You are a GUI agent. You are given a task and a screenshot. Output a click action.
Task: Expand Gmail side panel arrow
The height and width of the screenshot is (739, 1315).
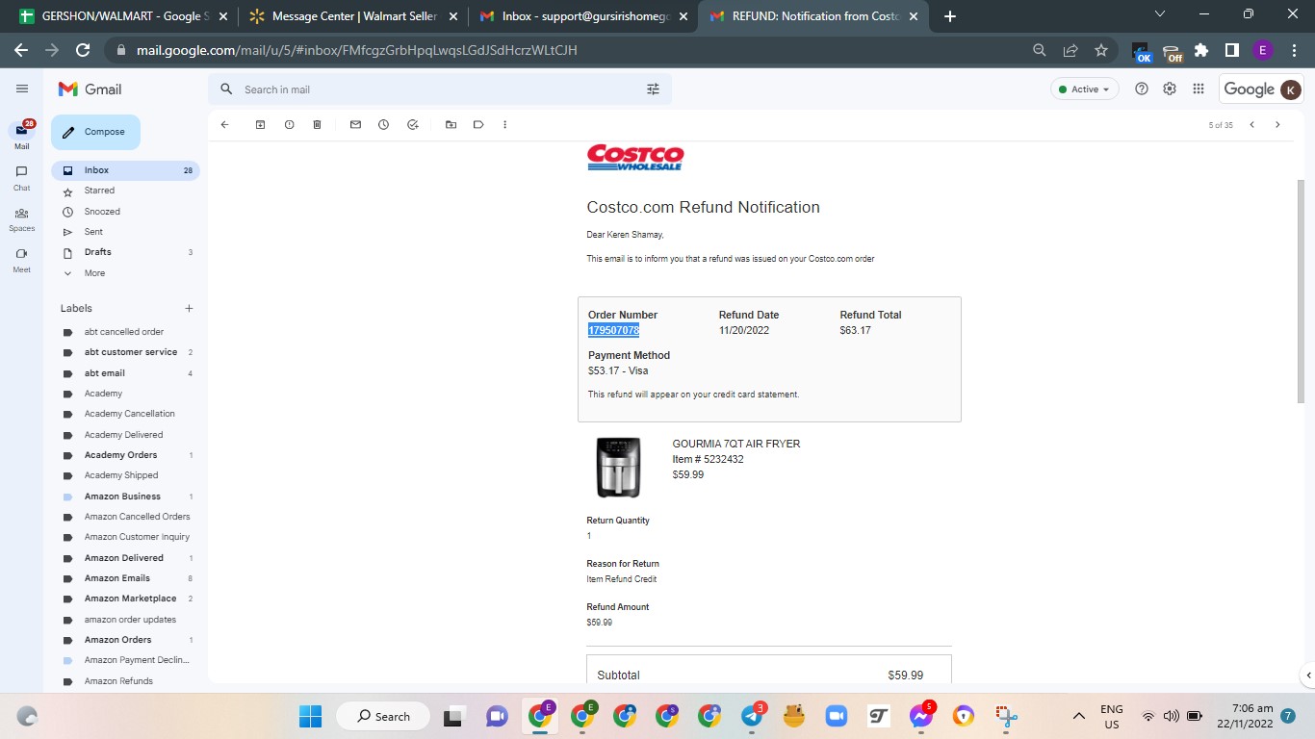coord(1306,675)
